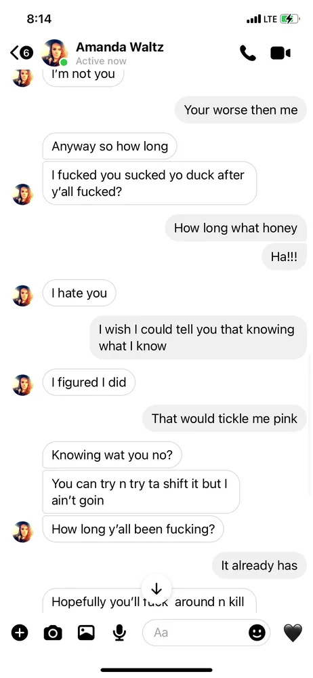
Task: Select the "I hate you" message bubble
Action: coord(79,293)
